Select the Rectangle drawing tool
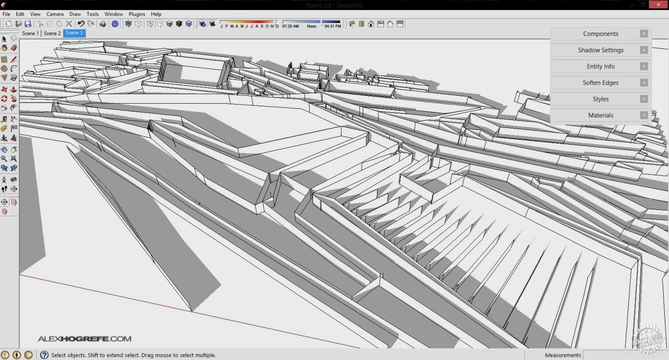The height and width of the screenshot is (360, 669). (4, 59)
